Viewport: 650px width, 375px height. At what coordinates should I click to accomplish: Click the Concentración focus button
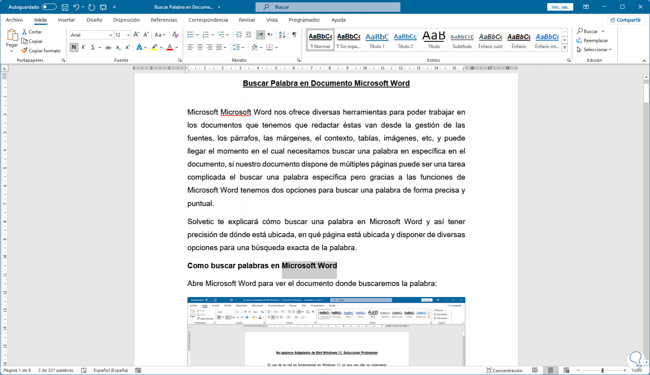(x=504, y=370)
